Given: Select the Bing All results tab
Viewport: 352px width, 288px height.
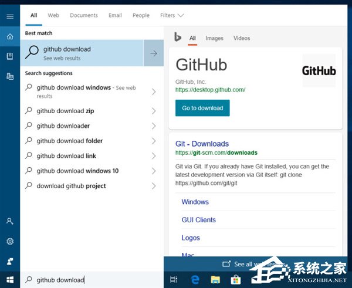Looking at the screenshot, I should click(x=192, y=38).
